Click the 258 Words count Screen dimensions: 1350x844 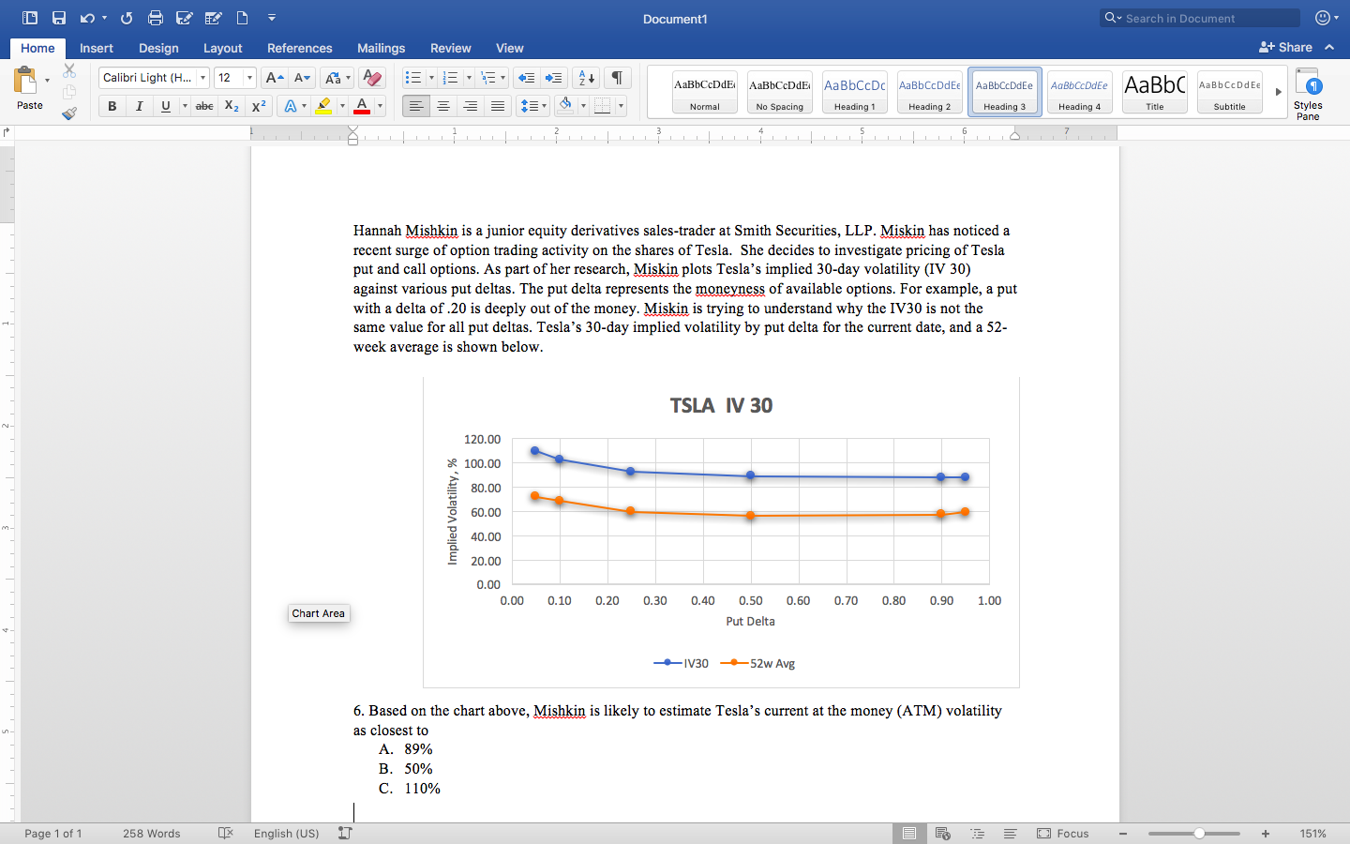(151, 833)
